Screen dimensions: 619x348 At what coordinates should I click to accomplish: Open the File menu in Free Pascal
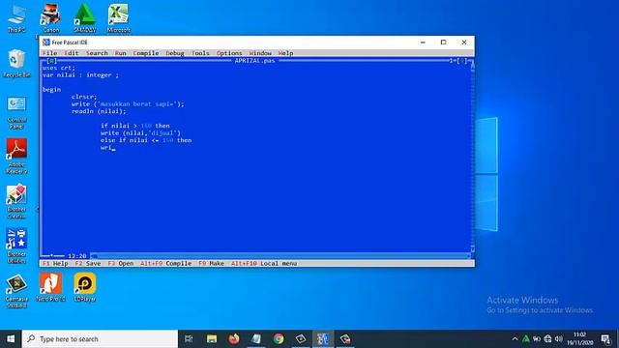[49, 53]
